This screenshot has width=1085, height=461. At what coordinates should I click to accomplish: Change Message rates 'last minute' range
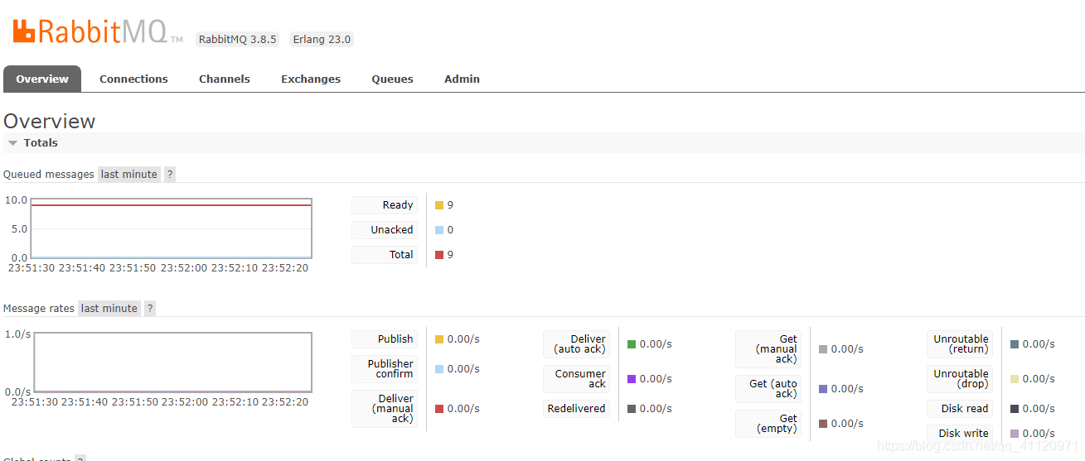pos(109,308)
